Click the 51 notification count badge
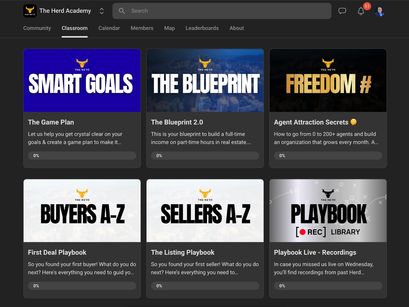Viewport: 409px width, 307px height. 367,6
